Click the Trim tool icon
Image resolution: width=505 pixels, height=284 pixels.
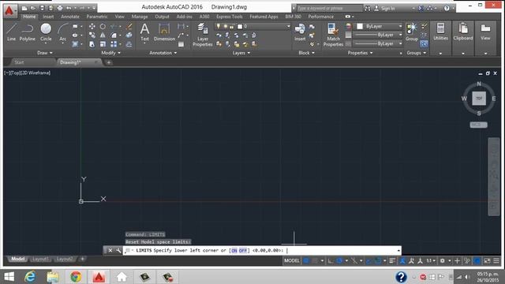pyautogui.click(x=114, y=26)
